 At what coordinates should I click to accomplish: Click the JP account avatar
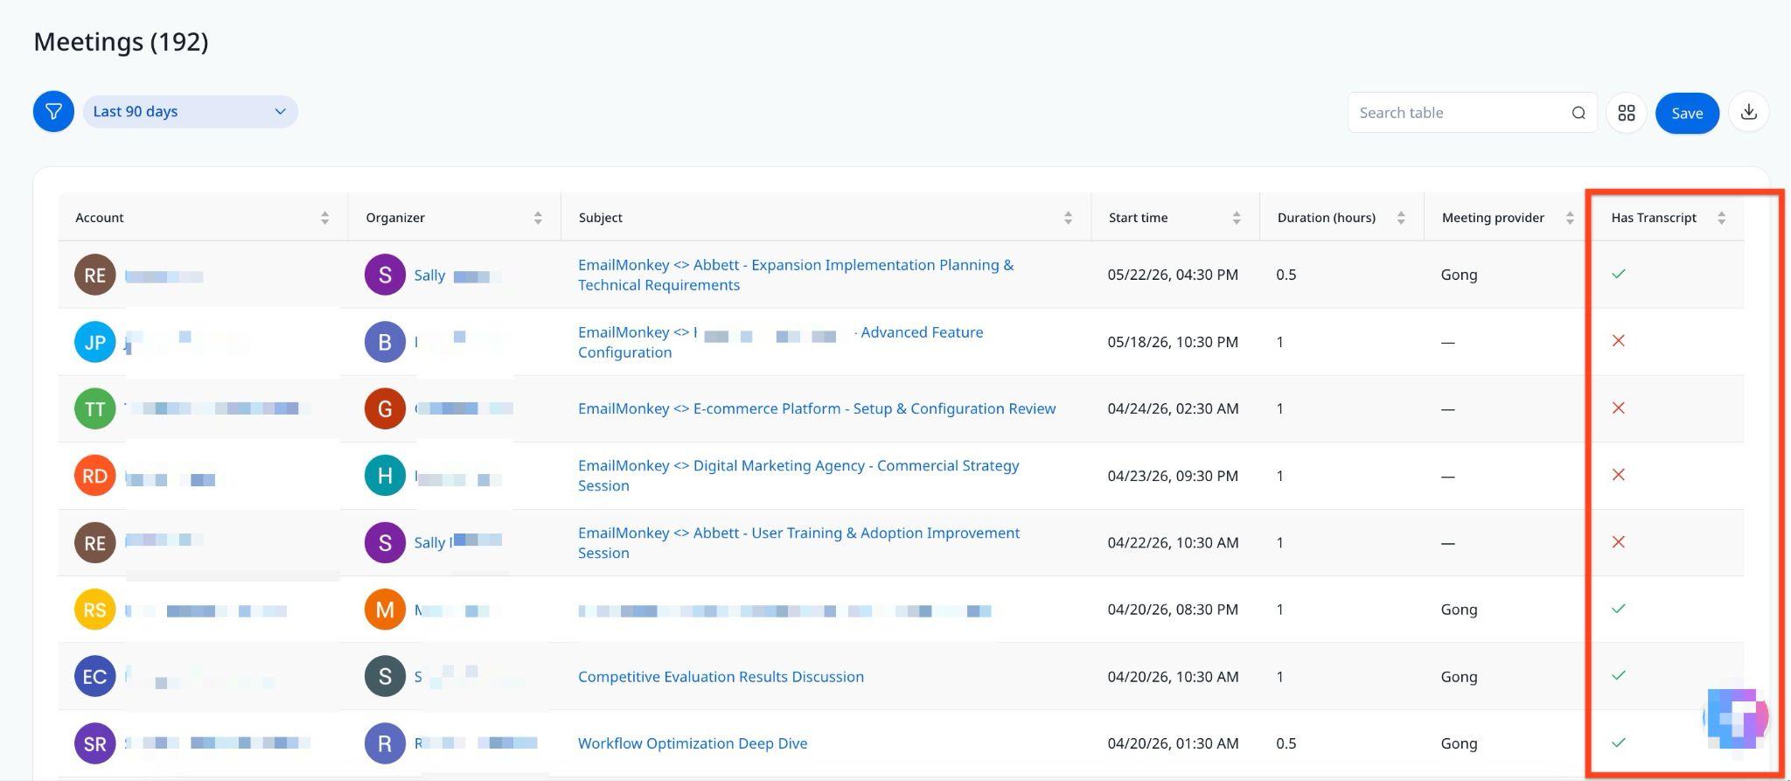(95, 342)
